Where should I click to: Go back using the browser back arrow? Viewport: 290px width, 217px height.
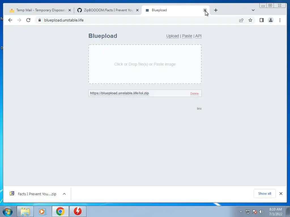click(10, 20)
